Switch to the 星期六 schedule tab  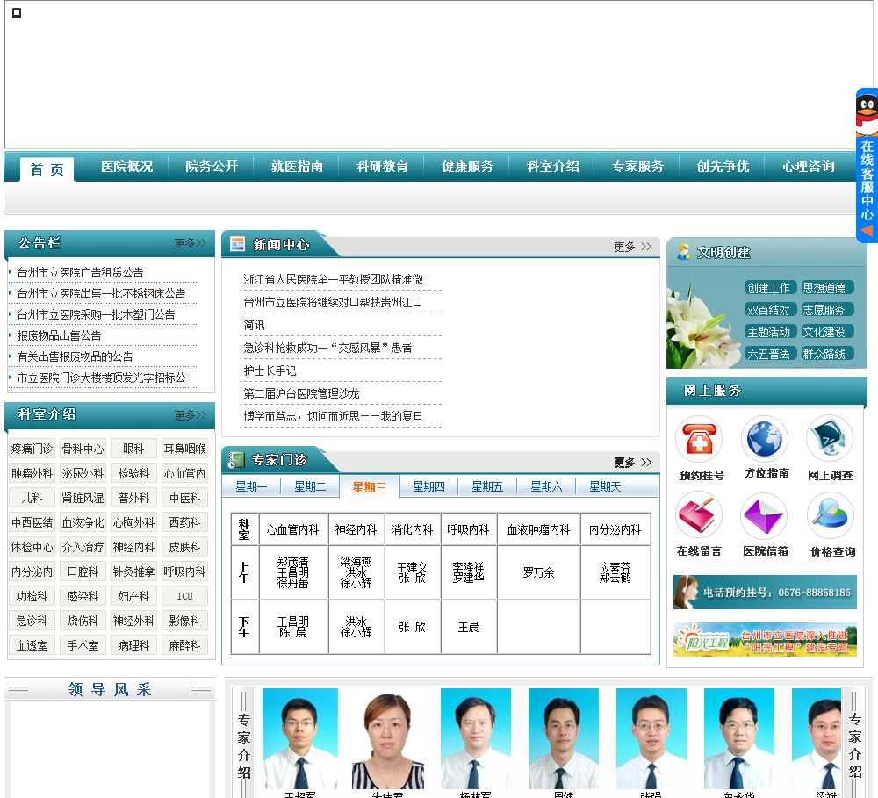[x=546, y=486]
